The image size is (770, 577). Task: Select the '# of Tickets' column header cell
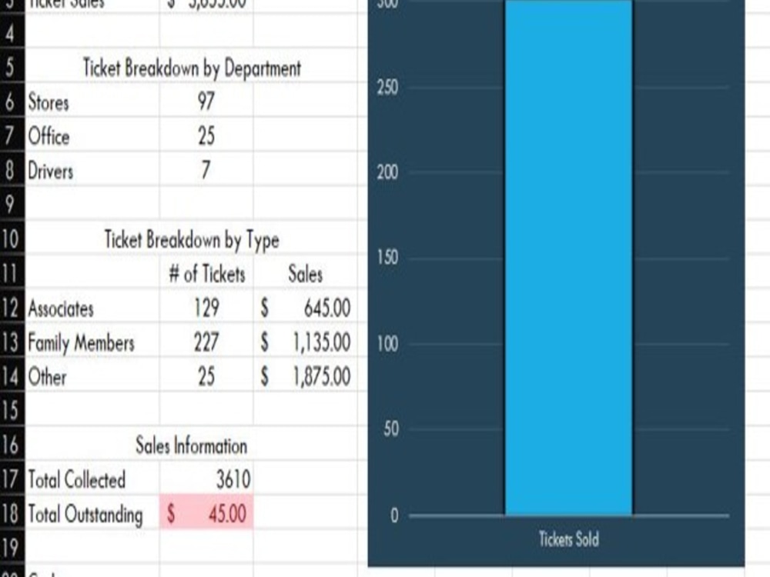pos(206,273)
